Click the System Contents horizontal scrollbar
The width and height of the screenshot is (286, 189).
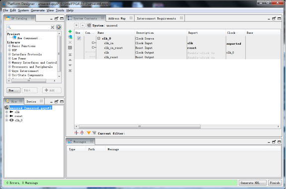click(140, 126)
